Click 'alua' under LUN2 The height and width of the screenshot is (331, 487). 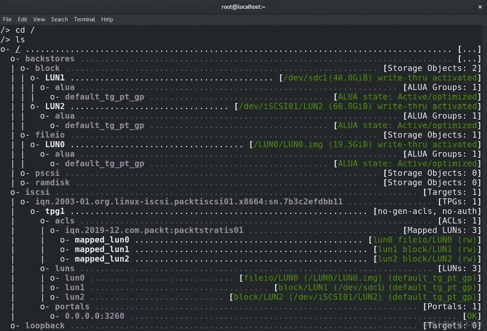pos(65,116)
